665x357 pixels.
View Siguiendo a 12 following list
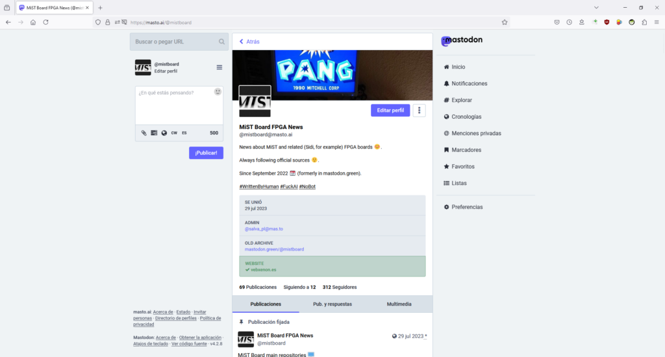pos(299,287)
